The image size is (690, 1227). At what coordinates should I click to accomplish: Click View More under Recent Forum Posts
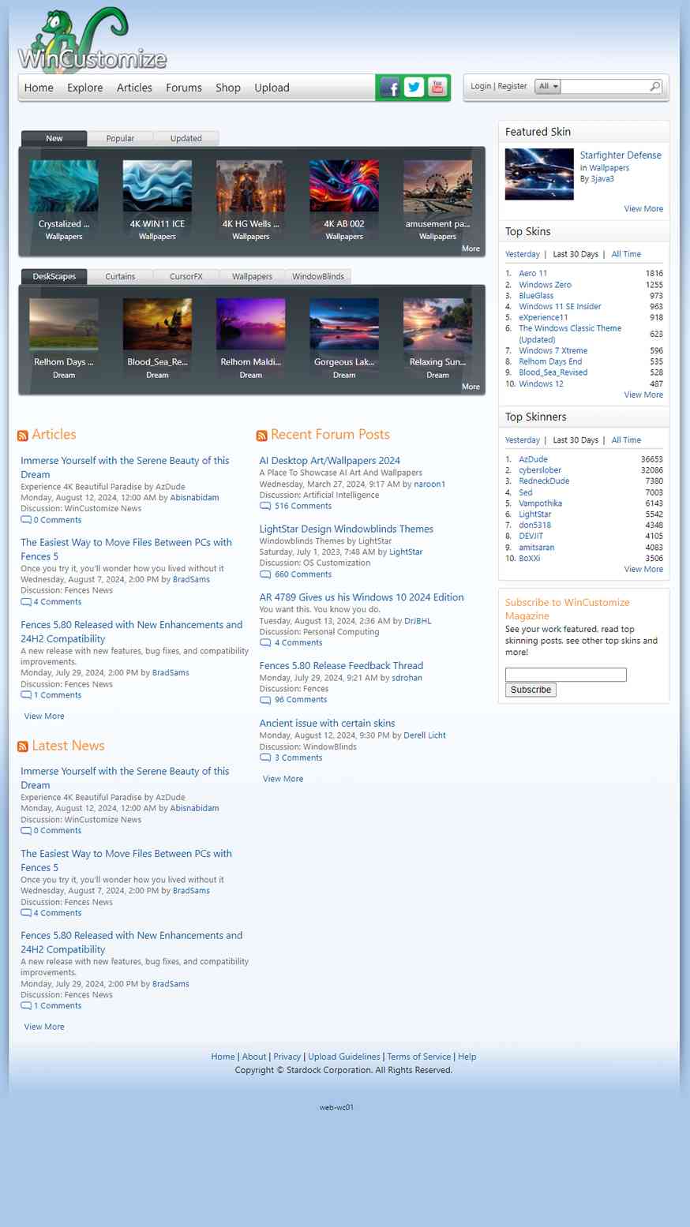point(283,779)
